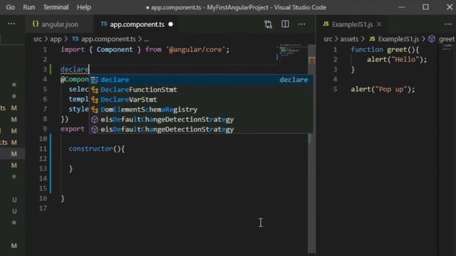
Task: Click the 'export' keyword on line 9
Action: [73, 129]
